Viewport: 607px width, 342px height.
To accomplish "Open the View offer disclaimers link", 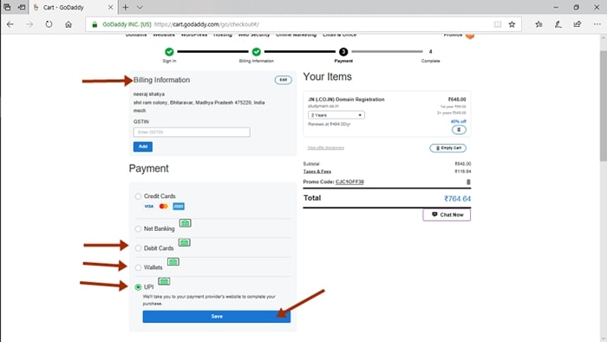I will (x=325, y=148).
